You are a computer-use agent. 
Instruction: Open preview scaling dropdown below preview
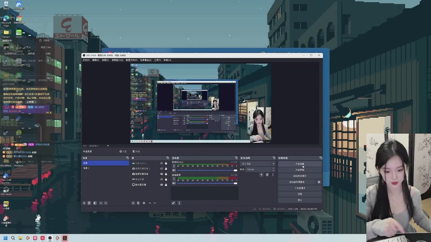(108, 146)
